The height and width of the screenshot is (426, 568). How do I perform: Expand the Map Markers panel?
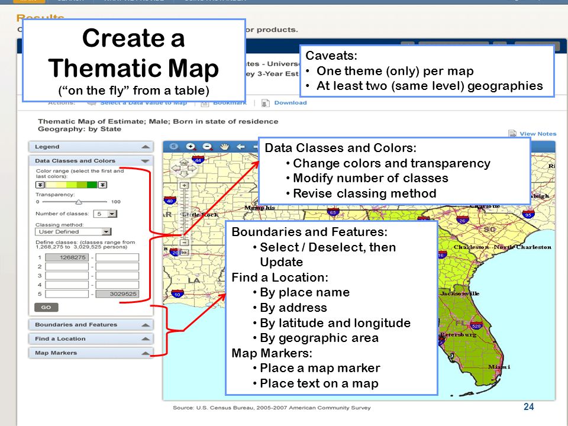tap(146, 353)
